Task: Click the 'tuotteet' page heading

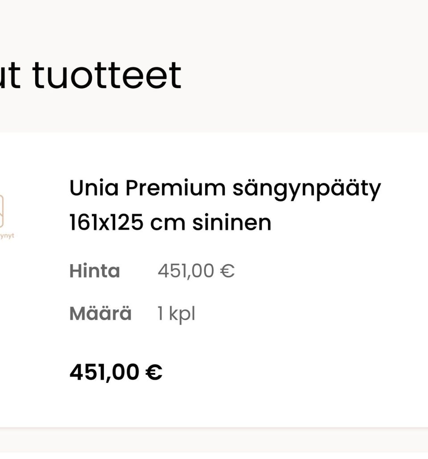Action: coord(107,76)
